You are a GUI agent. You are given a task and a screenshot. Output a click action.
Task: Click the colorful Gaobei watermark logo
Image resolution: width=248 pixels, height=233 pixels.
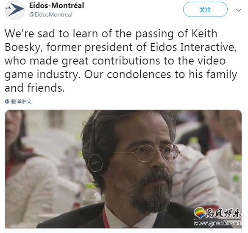point(200,213)
